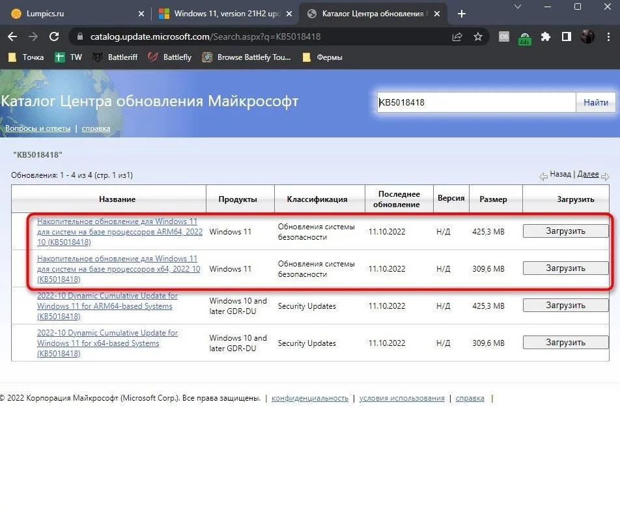Image resolution: width=620 pixels, height=514 pixels.
Task: Click the browser forward arrow
Action: [x=33, y=36]
